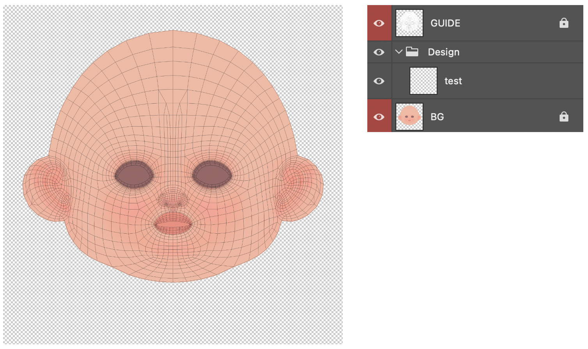Select the GUIDE layer thumbnail

point(409,23)
